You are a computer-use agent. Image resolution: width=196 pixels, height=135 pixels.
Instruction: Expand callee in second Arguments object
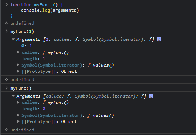[x=18, y=102]
